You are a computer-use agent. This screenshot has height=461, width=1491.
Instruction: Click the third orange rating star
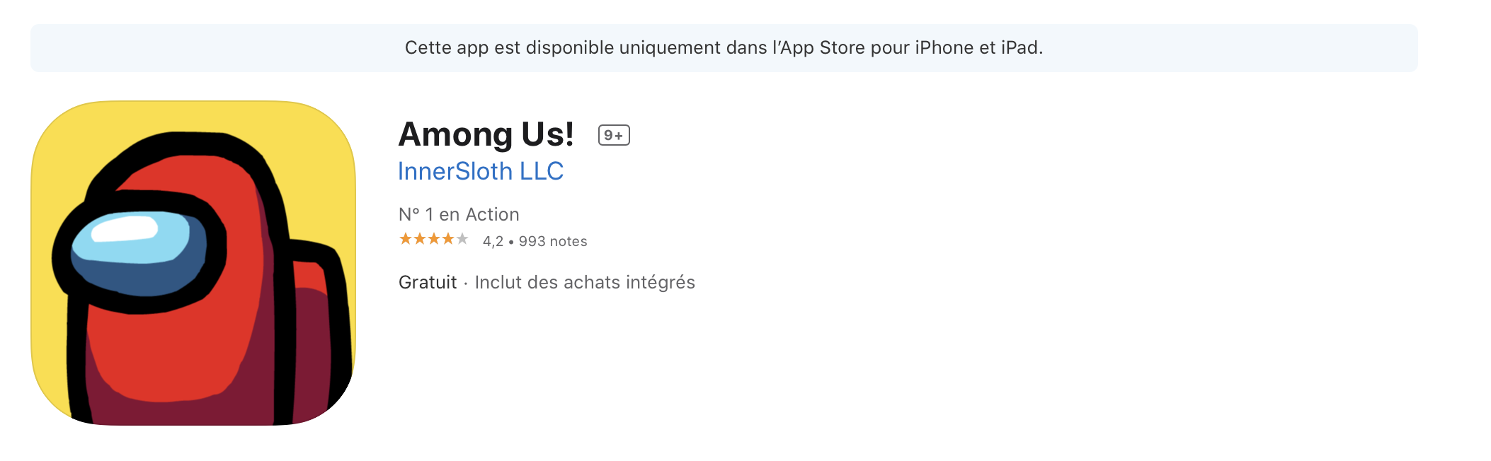coord(434,239)
